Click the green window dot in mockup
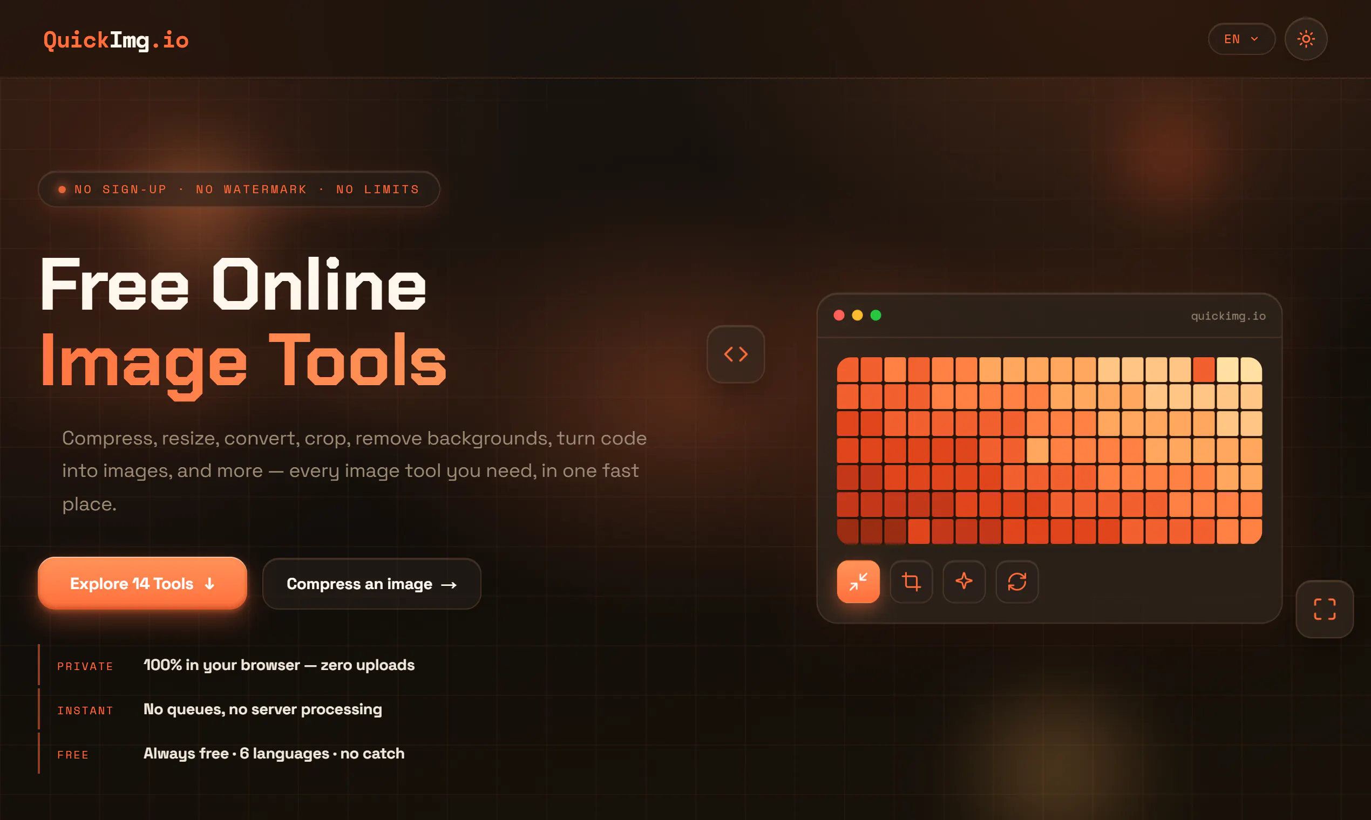 click(875, 315)
